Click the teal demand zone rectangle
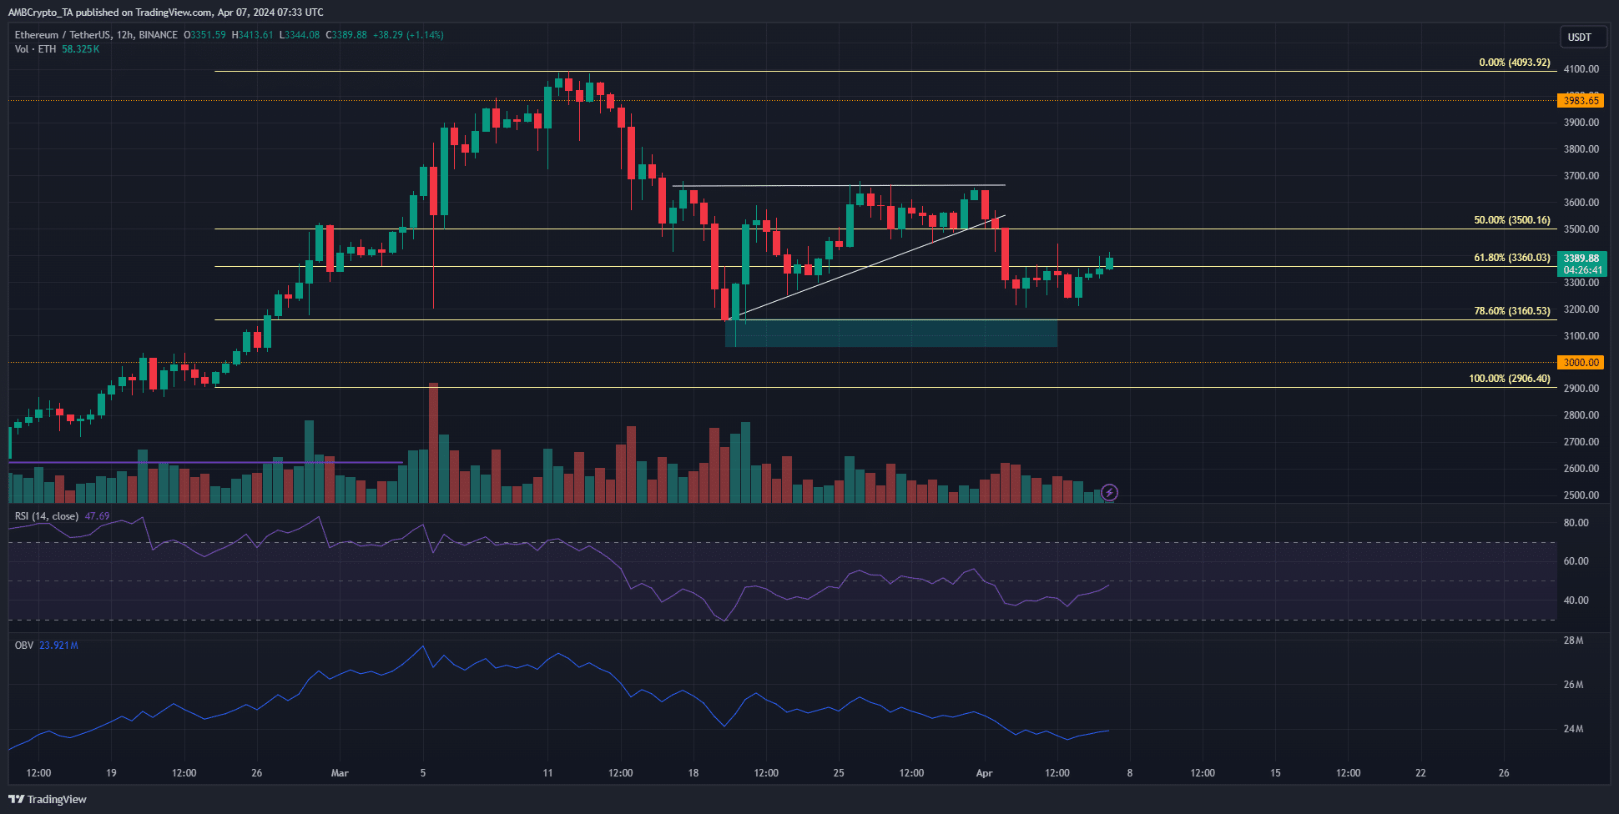The image size is (1619, 814). [x=891, y=333]
